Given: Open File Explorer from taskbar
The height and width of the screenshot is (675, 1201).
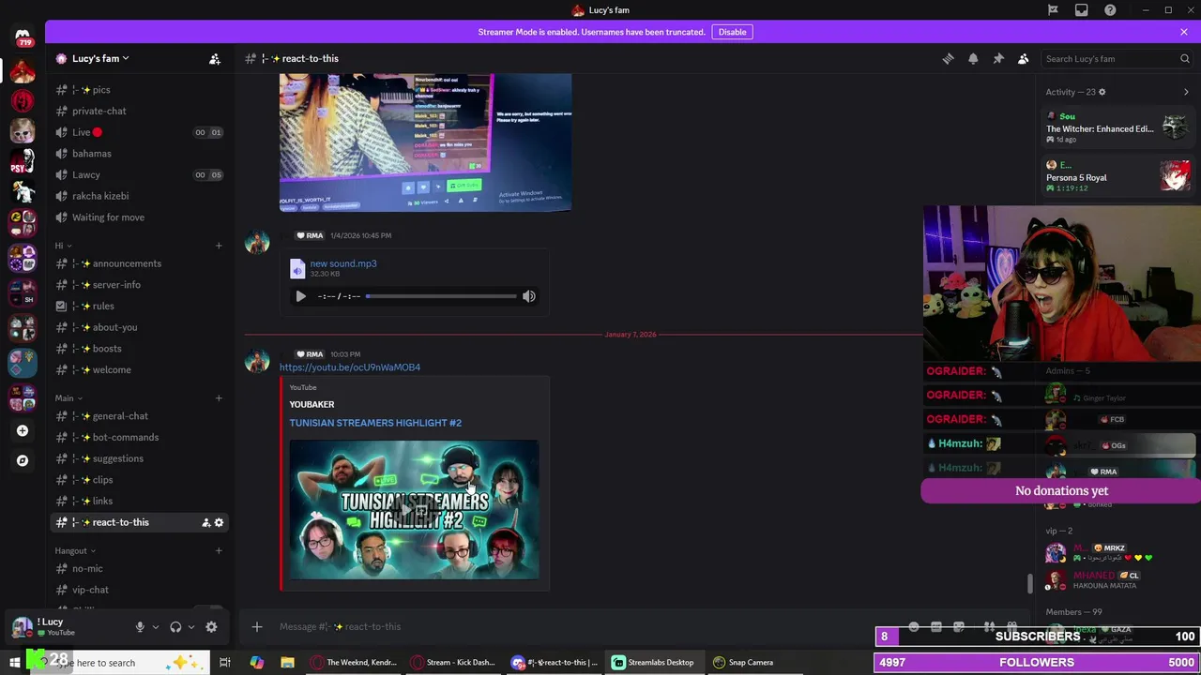Looking at the screenshot, I should point(287,662).
